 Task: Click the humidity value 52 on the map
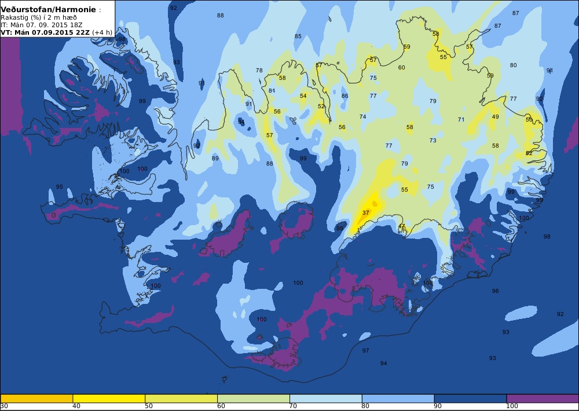[321, 107]
